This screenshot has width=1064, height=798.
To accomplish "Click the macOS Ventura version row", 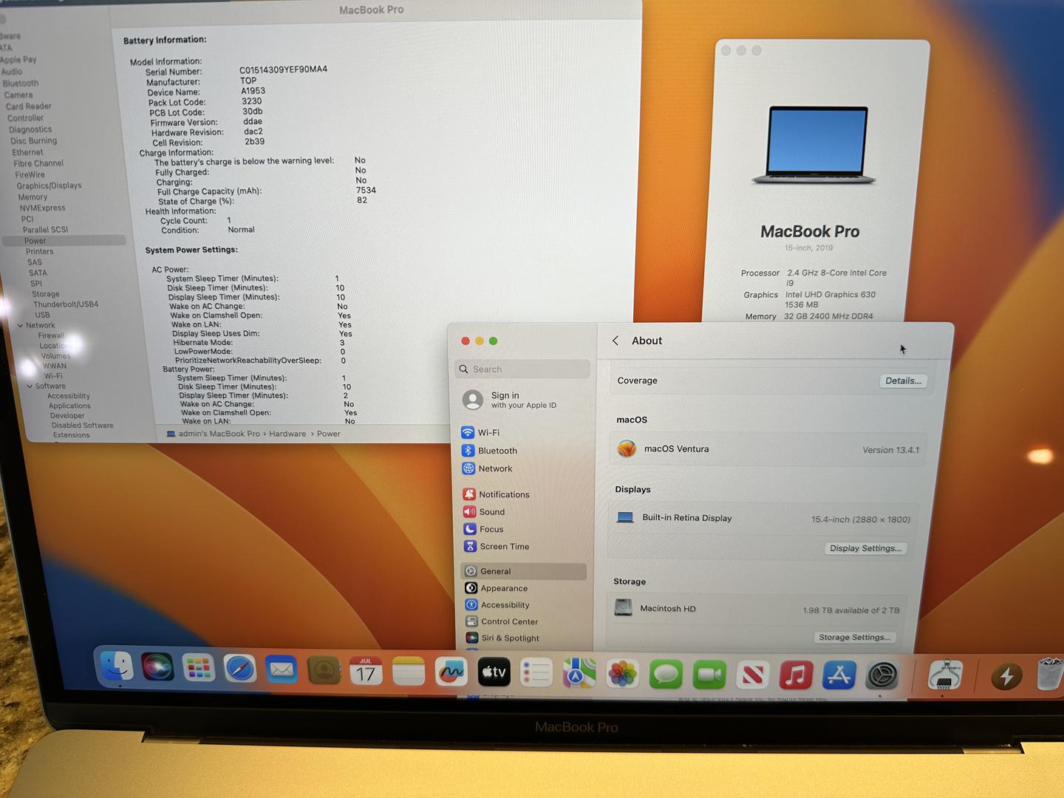I will (x=768, y=449).
